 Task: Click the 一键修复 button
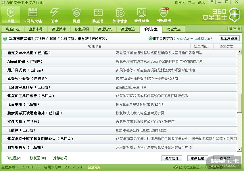[x=224, y=158]
